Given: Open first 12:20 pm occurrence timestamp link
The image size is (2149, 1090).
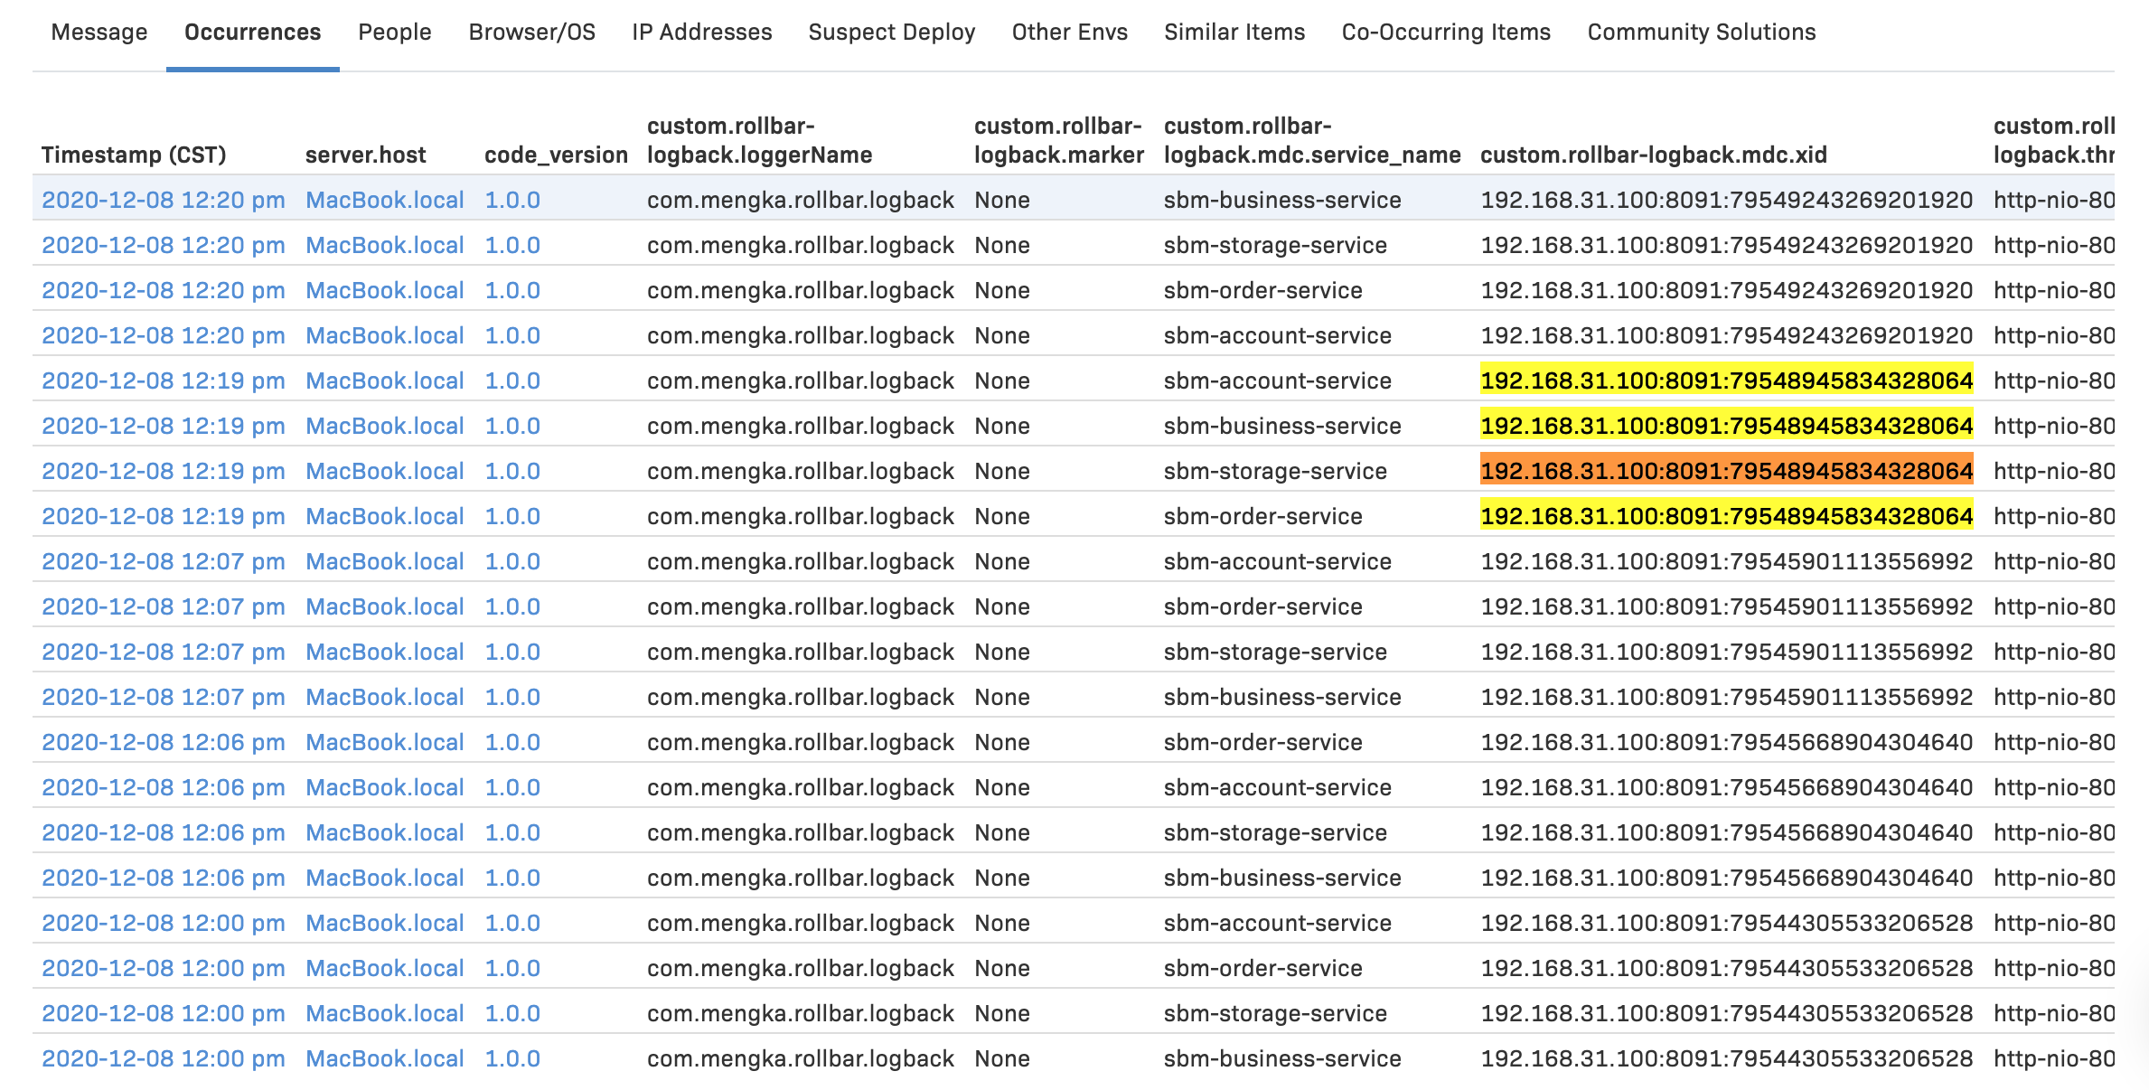Looking at the screenshot, I should click(x=163, y=200).
